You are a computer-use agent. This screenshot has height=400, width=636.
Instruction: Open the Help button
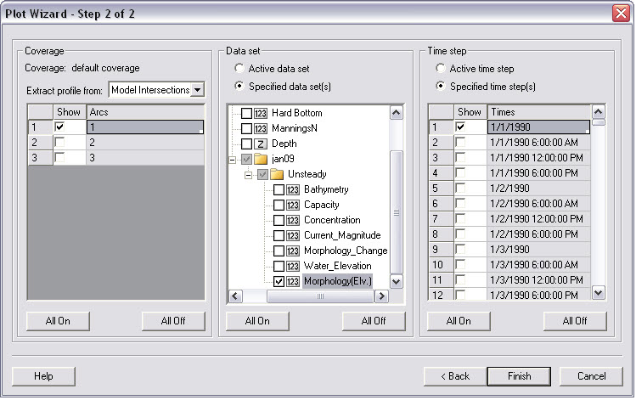click(x=43, y=376)
